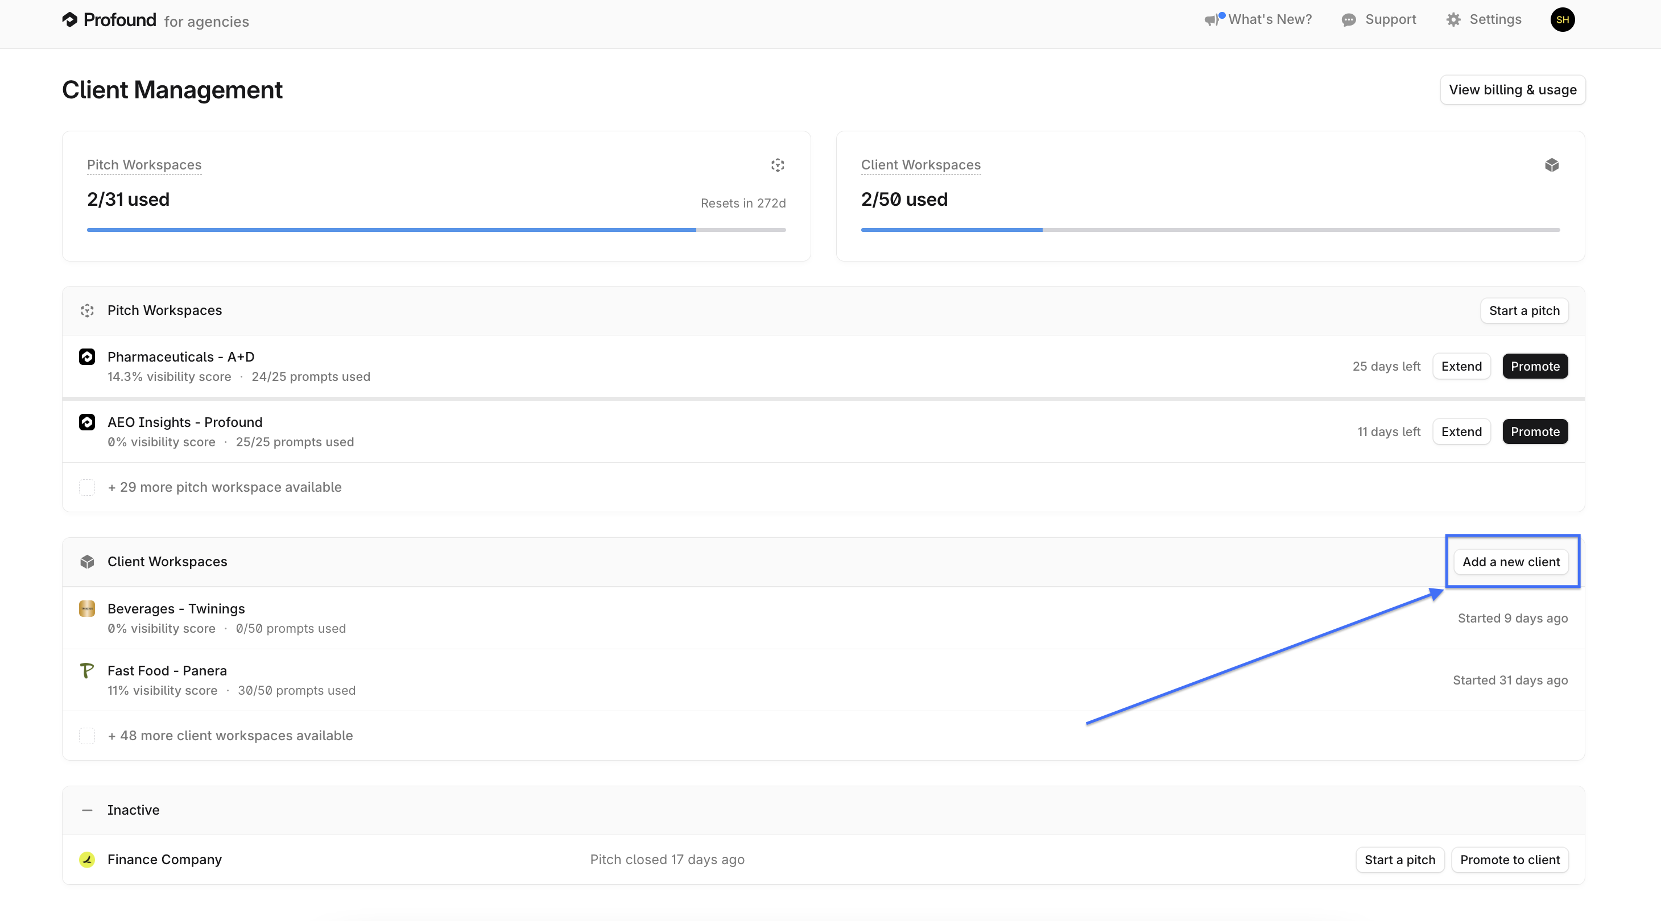Click '14.3% visibility score' text
This screenshot has width=1661, height=921.
(170, 376)
